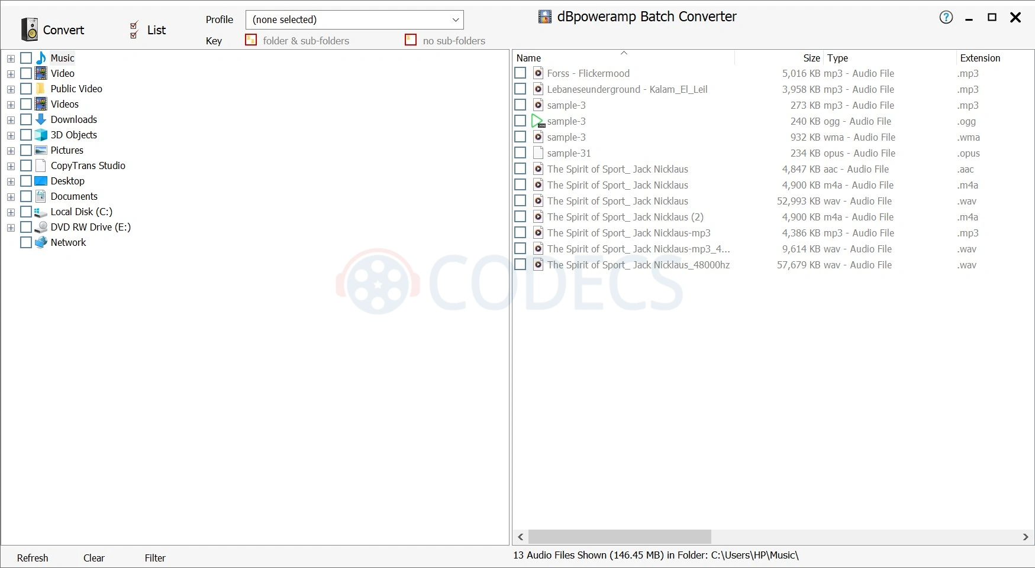Click the 3D Objects cube icon

click(41, 135)
